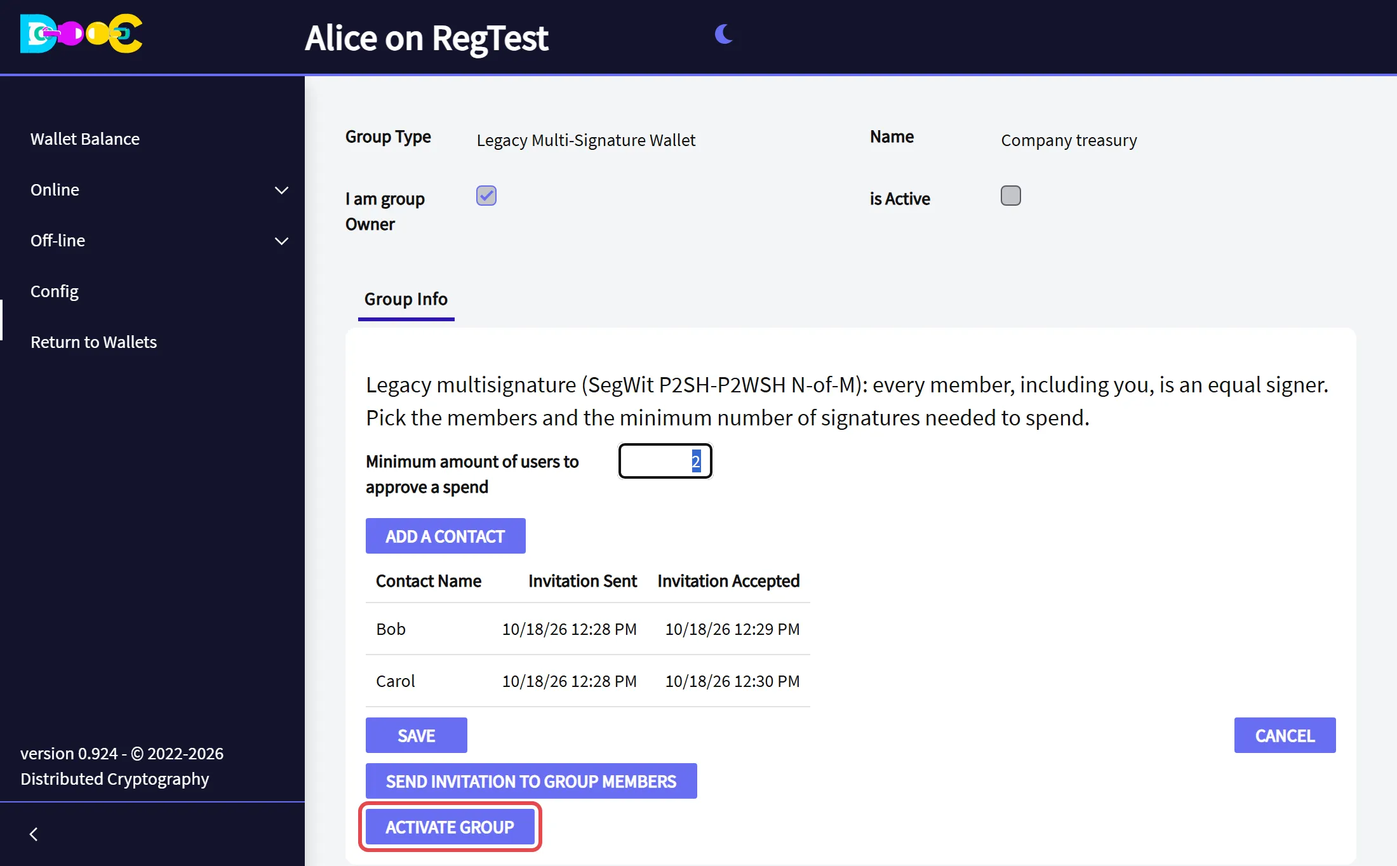
Task: Click the SAVE button
Action: click(x=417, y=735)
